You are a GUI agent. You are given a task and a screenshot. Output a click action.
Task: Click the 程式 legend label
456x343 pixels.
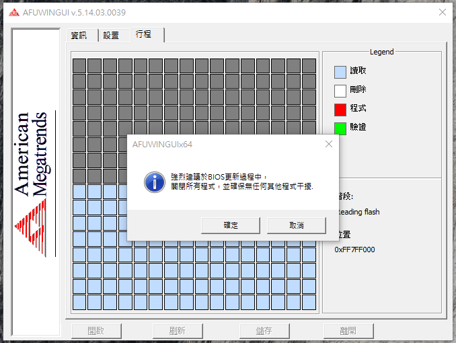pos(358,108)
